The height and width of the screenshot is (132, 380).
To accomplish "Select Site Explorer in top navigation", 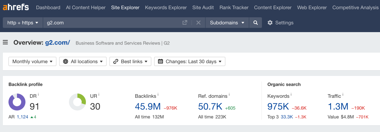I will [125, 7].
